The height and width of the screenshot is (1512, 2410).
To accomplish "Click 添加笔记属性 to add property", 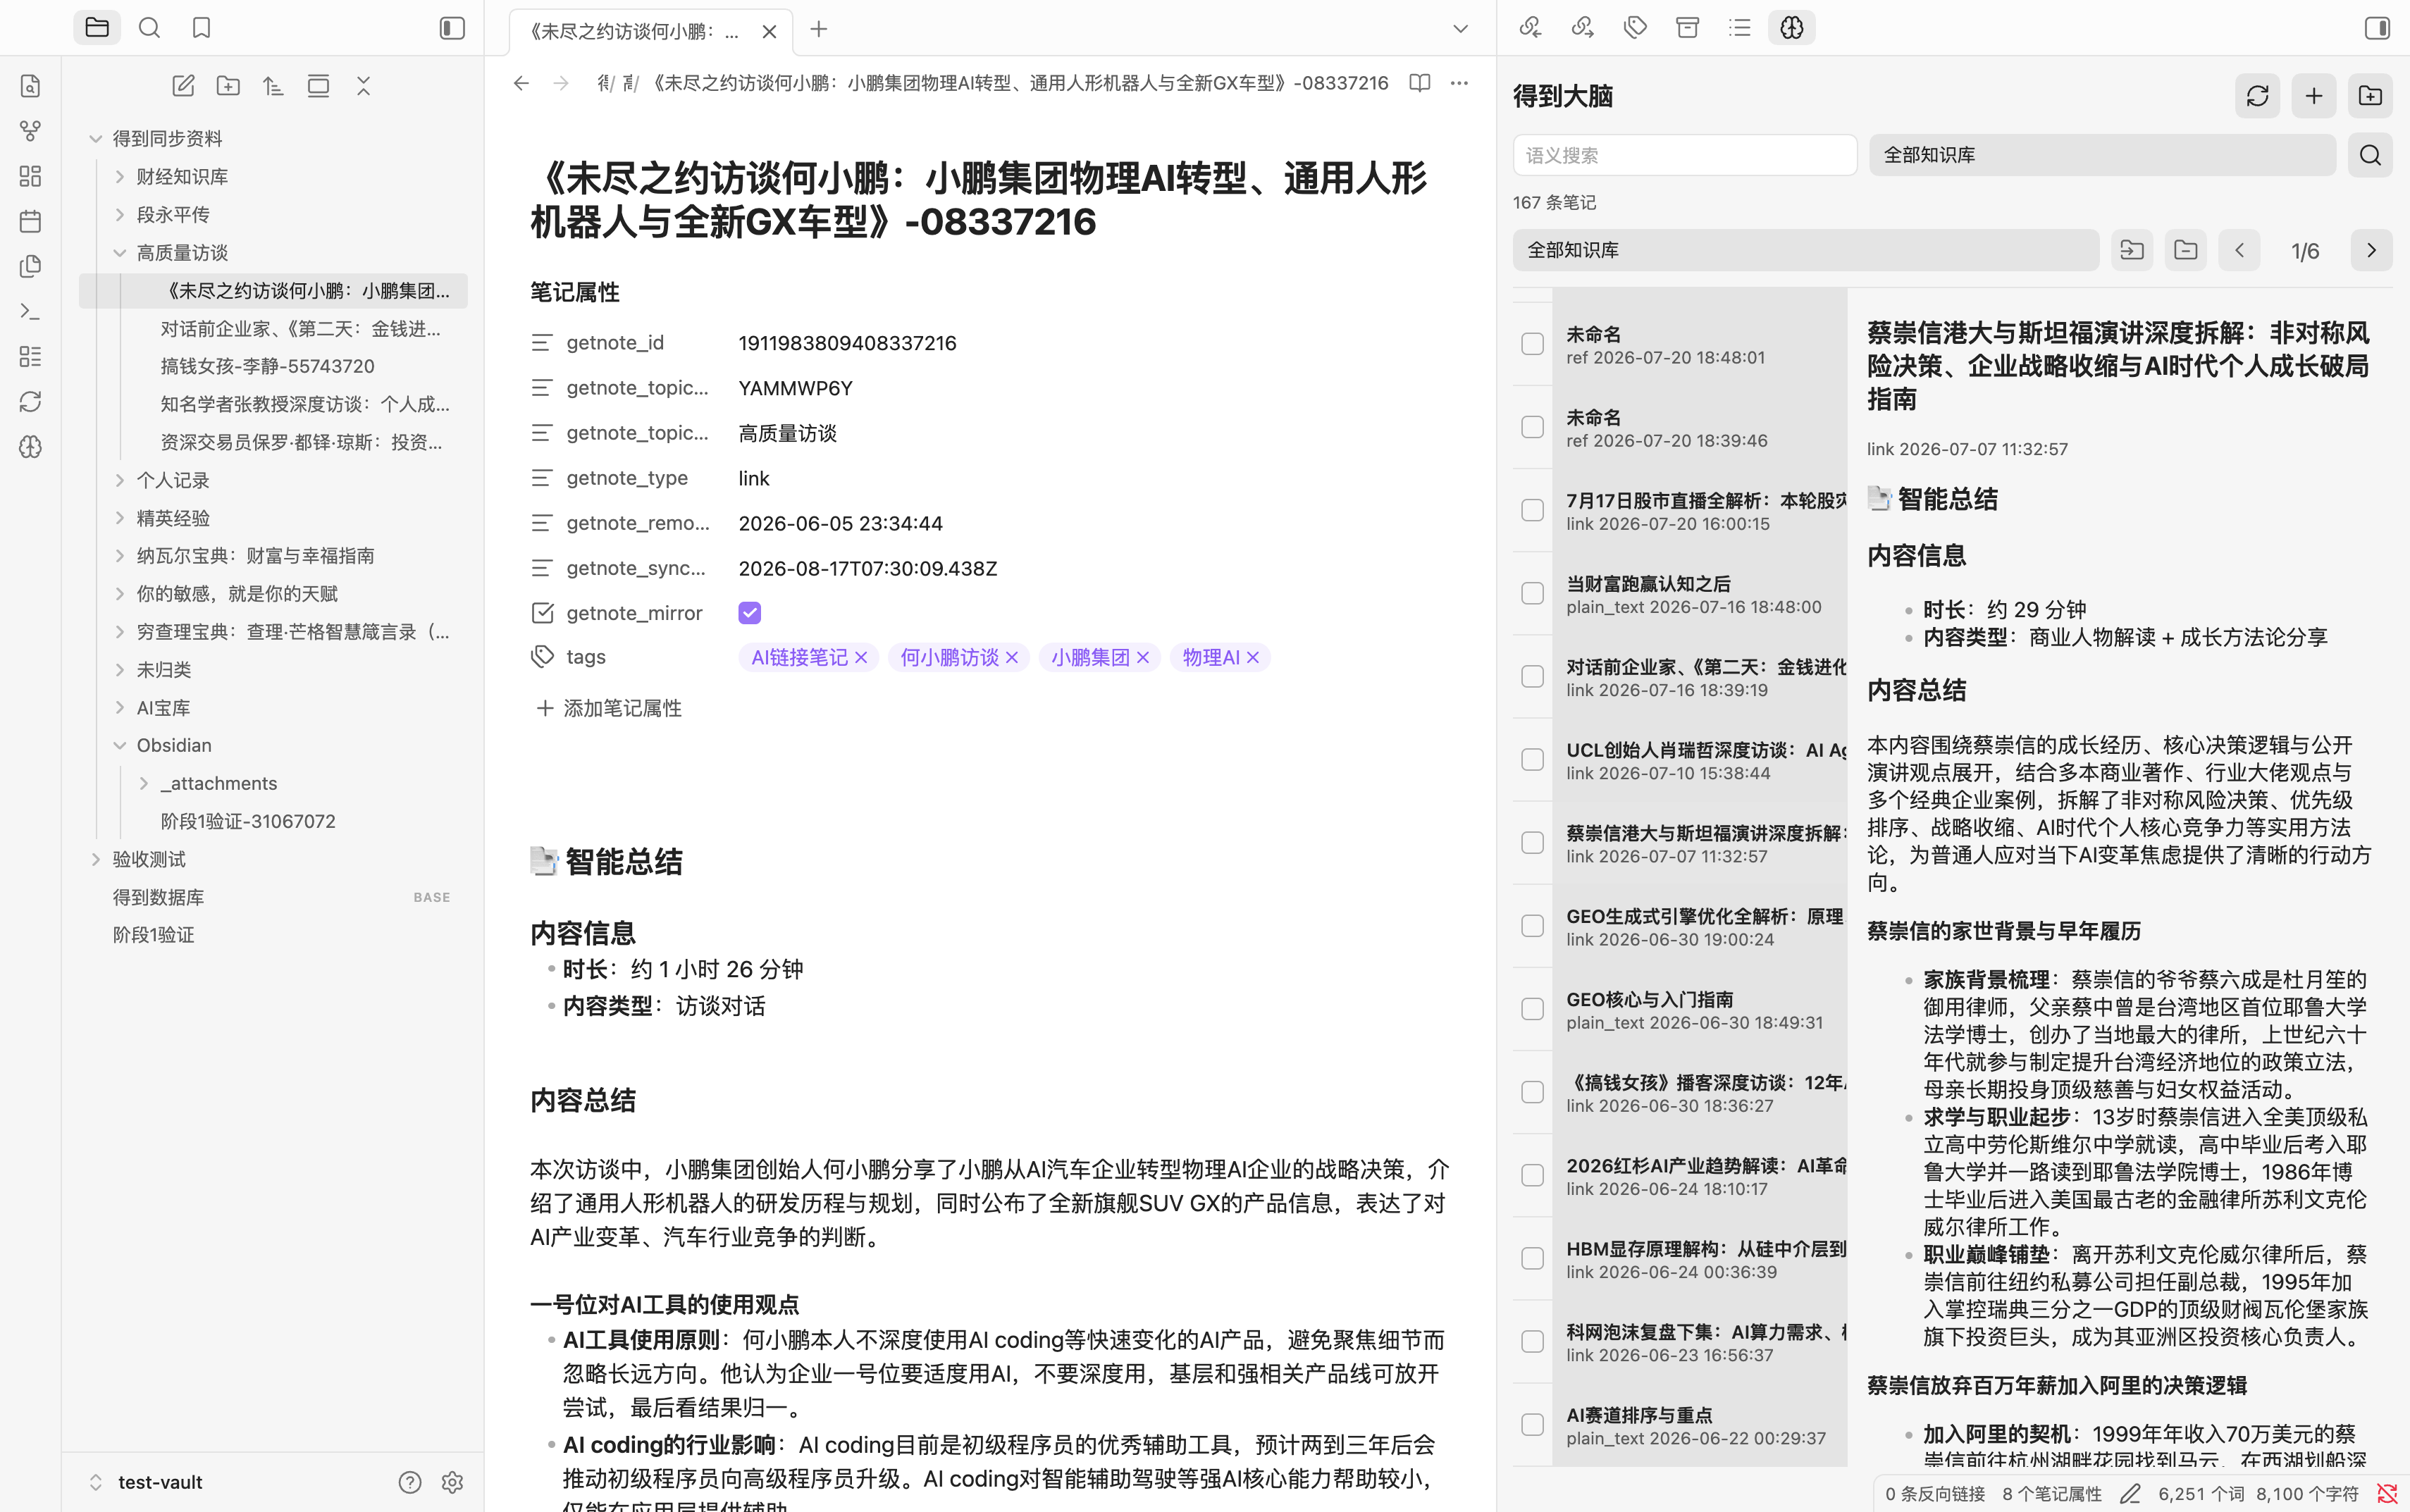I will point(609,708).
